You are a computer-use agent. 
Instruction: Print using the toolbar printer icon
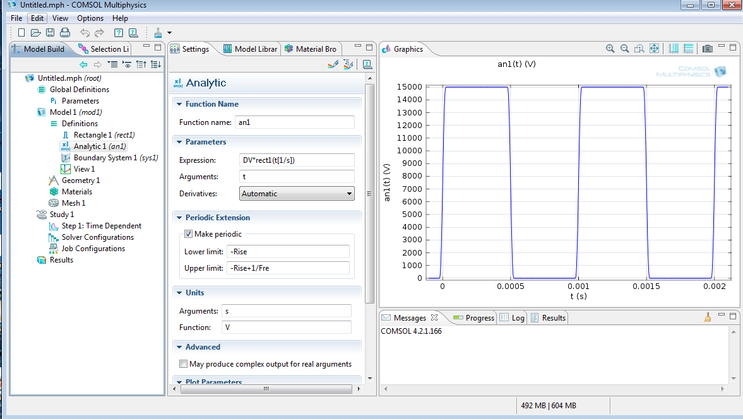(65, 33)
